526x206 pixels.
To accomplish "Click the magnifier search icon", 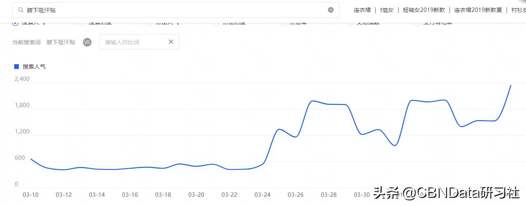I will [21, 10].
